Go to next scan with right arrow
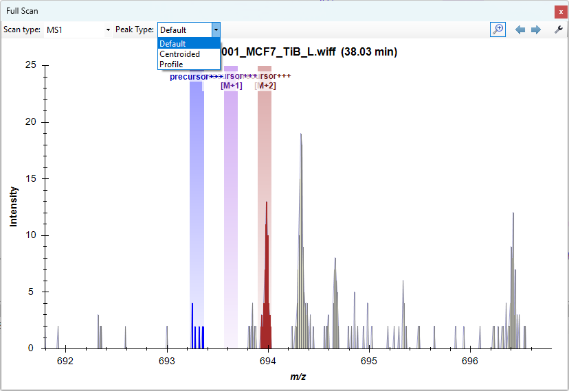 click(x=536, y=30)
